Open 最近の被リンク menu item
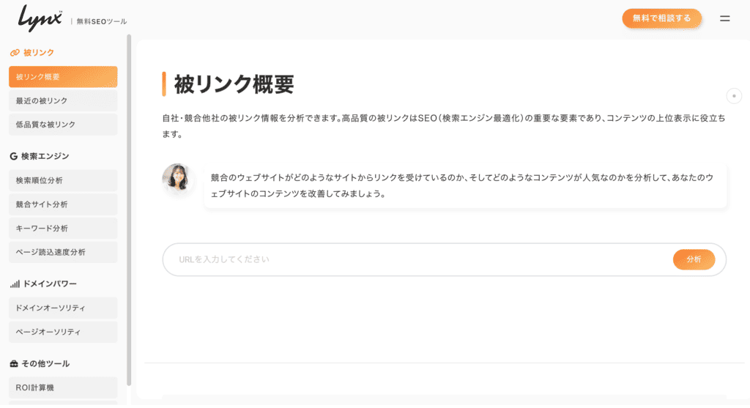 tap(63, 100)
